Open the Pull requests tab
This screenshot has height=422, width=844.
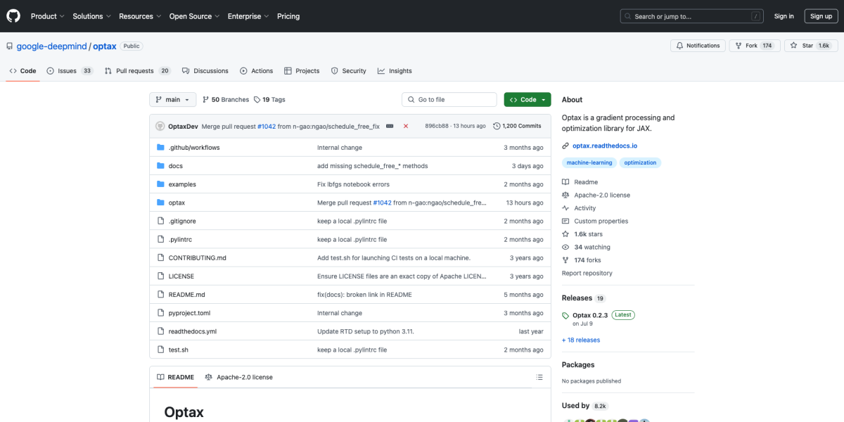[x=137, y=71]
